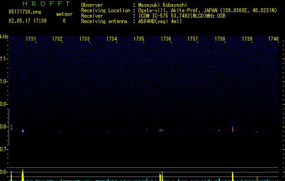This screenshot has width=285, height=181.
Task: Click the yellow intensity spike below the 1738 echo
Action: 232,176
